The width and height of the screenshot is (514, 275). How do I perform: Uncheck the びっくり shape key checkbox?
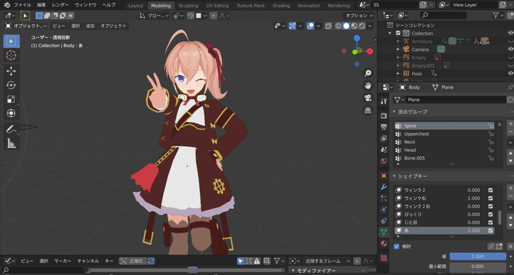[490, 214]
